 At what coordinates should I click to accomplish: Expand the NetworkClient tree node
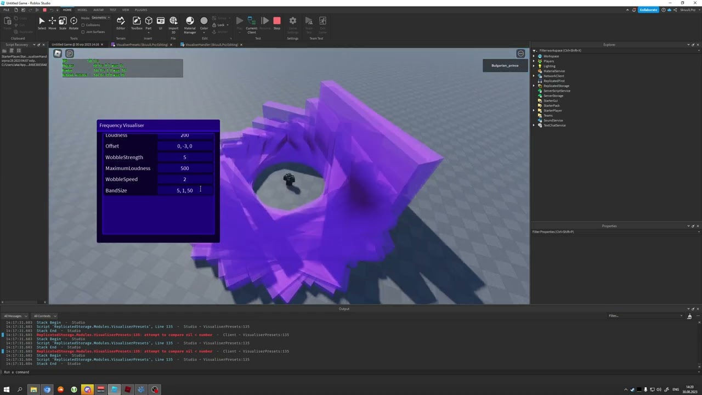(534, 76)
